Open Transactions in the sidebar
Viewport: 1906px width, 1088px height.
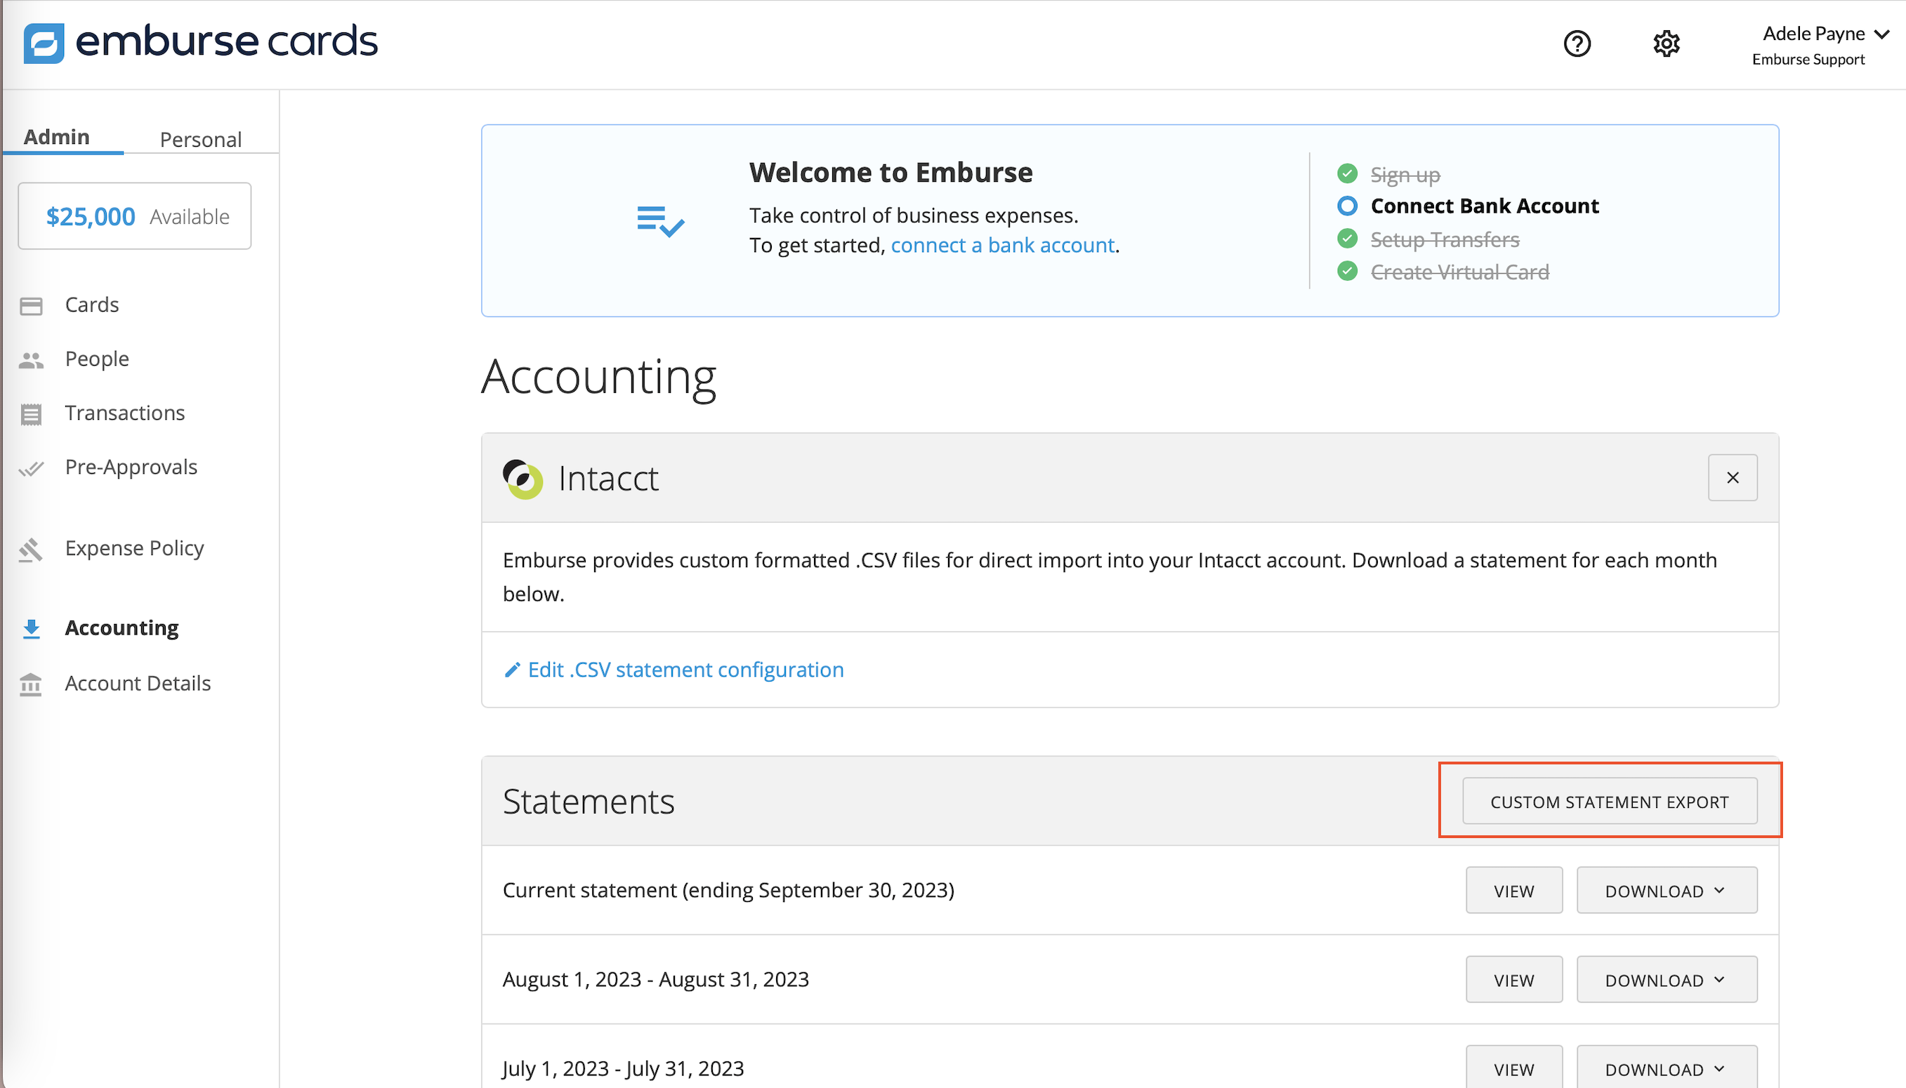(x=125, y=413)
